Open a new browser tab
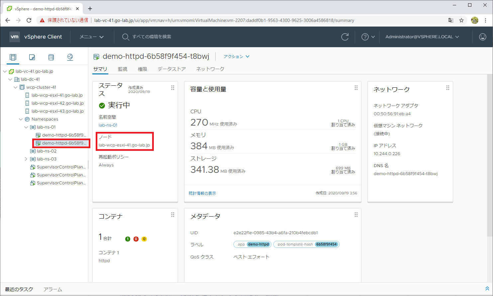The image size is (493, 296). (x=90, y=9)
